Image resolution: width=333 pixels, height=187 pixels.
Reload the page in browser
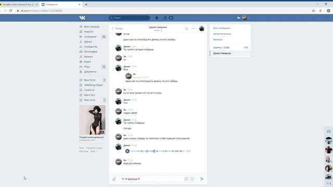click(x=10, y=10)
